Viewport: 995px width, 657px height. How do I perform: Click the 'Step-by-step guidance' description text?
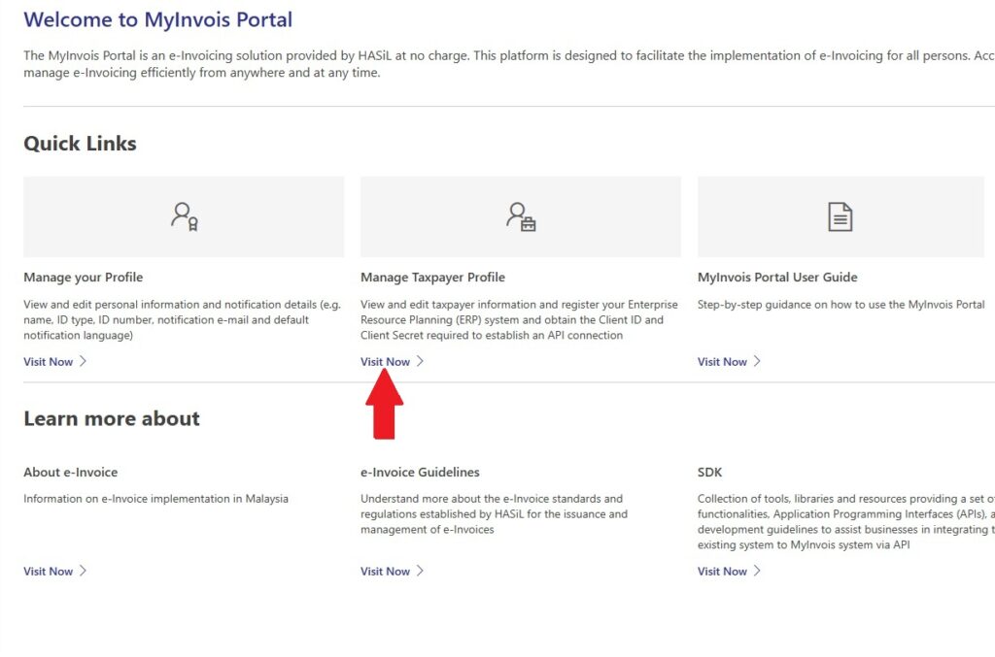click(x=841, y=305)
